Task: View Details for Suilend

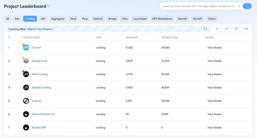Action: click(214, 101)
